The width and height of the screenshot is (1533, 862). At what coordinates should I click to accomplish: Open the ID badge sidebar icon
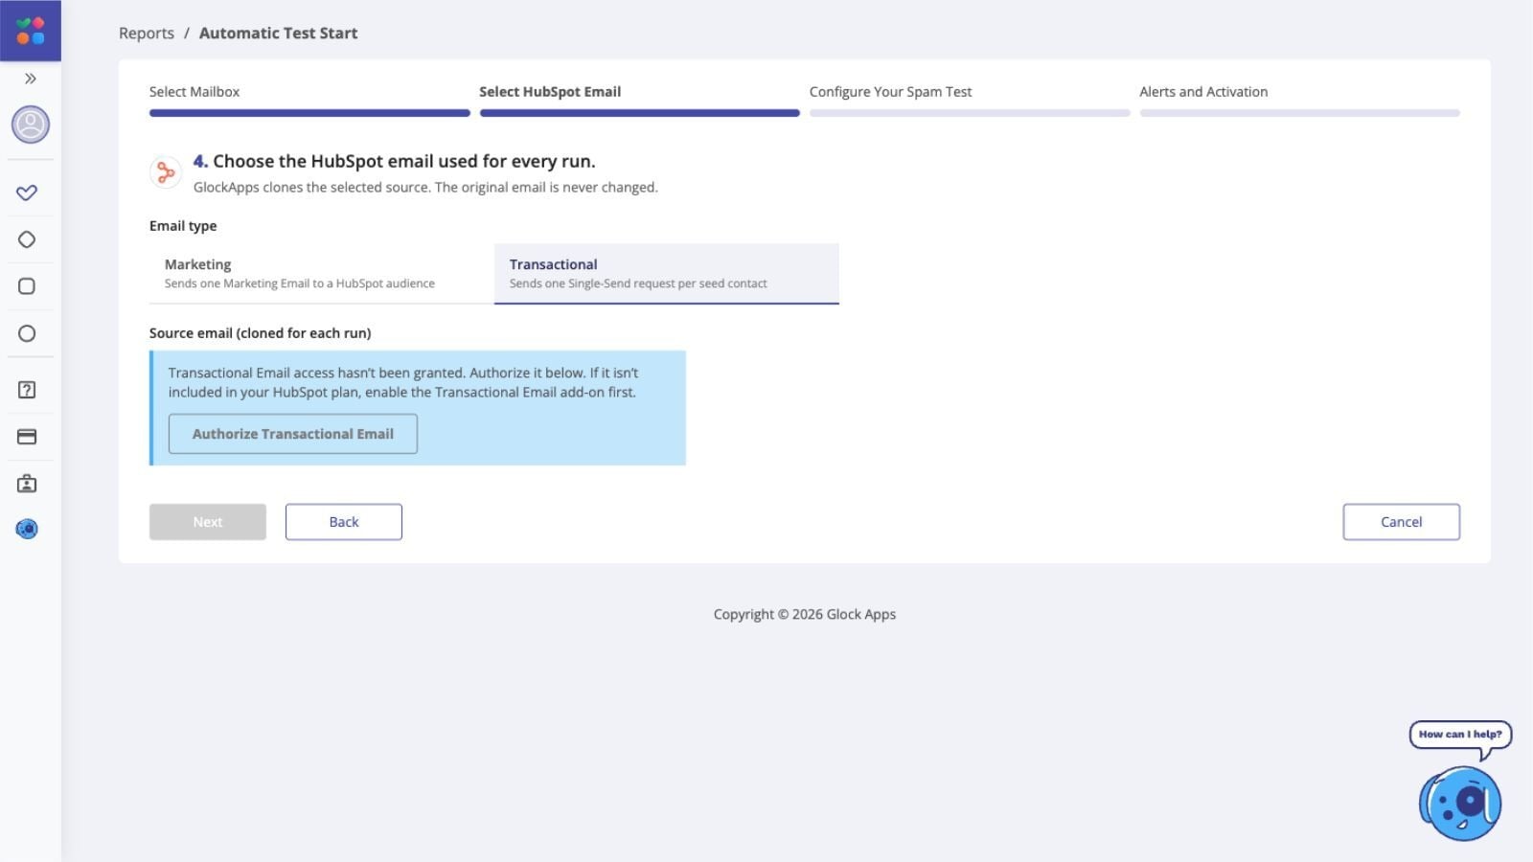click(27, 484)
